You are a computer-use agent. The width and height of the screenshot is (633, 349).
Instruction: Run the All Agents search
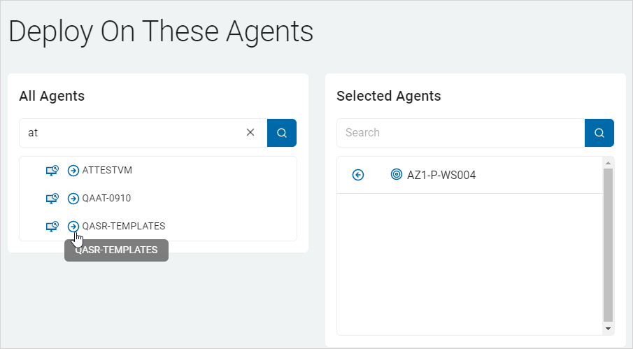282,133
